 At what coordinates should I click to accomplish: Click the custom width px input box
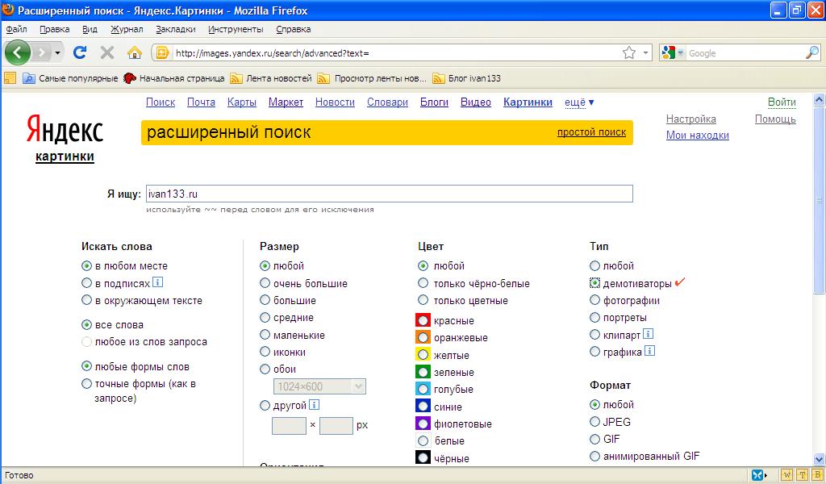[290, 426]
